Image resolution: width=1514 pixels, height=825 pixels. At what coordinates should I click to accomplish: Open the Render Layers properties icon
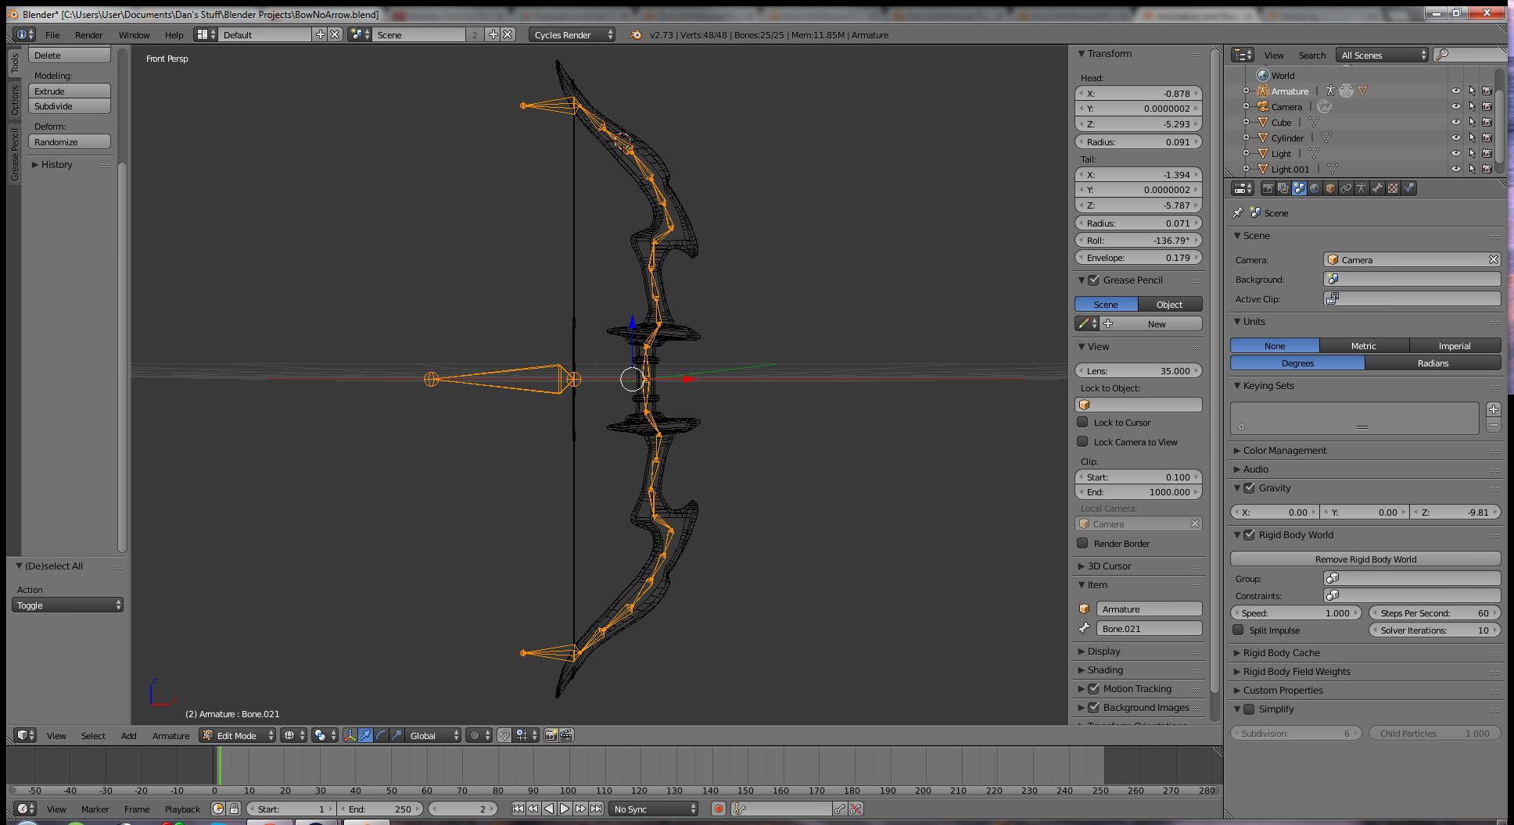point(1283,188)
